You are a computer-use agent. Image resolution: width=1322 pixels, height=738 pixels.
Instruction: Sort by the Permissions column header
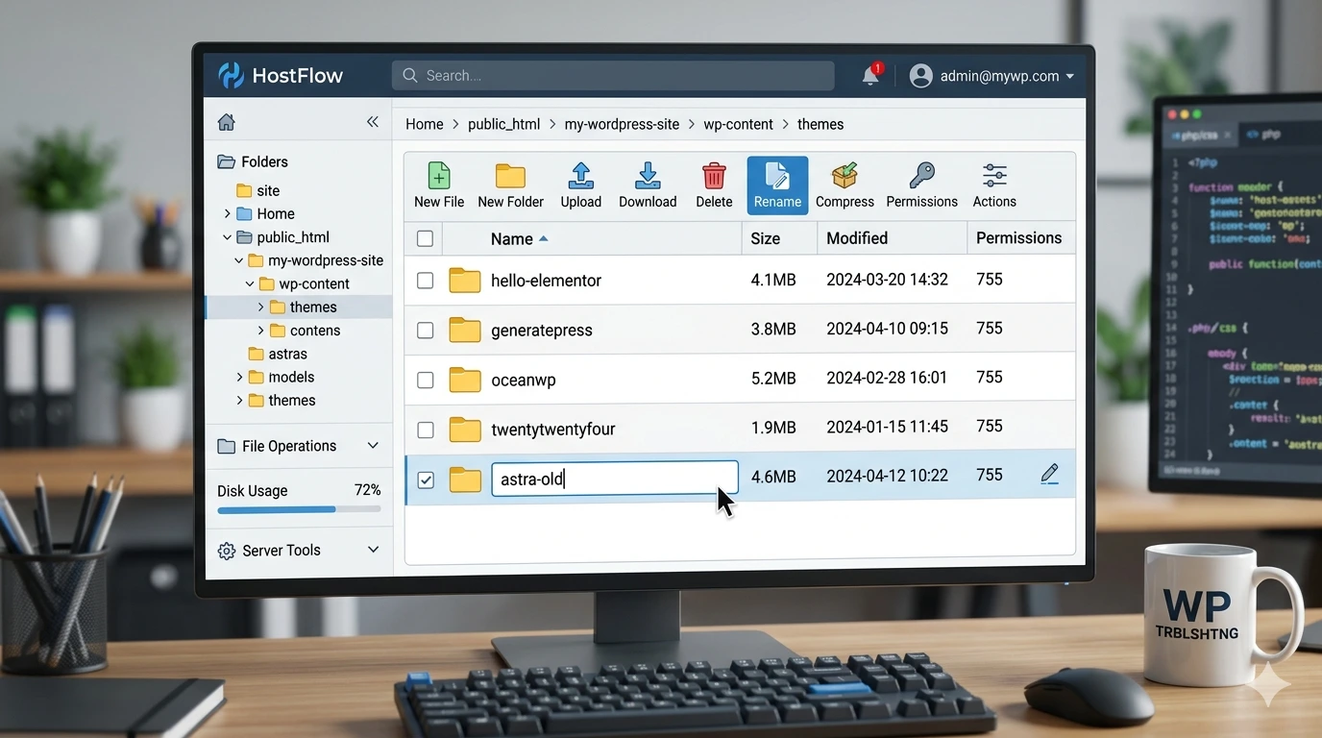pyautogui.click(x=1018, y=238)
